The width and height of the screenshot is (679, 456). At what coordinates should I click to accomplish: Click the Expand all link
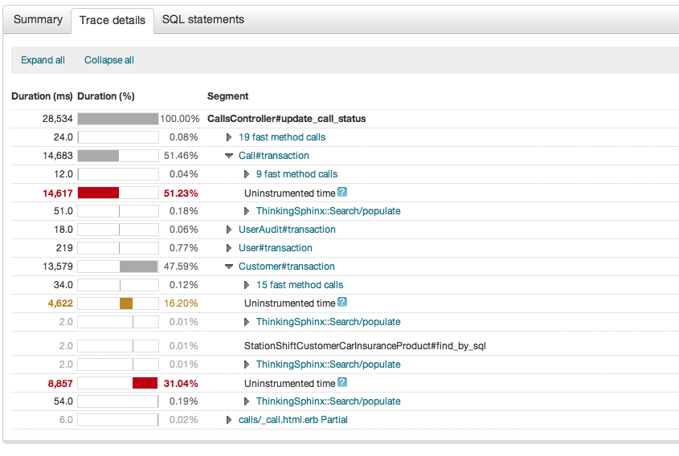43,60
